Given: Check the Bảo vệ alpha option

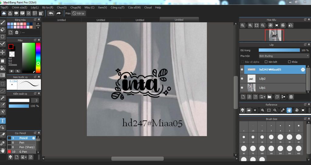Looking at the screenshot, I should [x=242, y=62].
